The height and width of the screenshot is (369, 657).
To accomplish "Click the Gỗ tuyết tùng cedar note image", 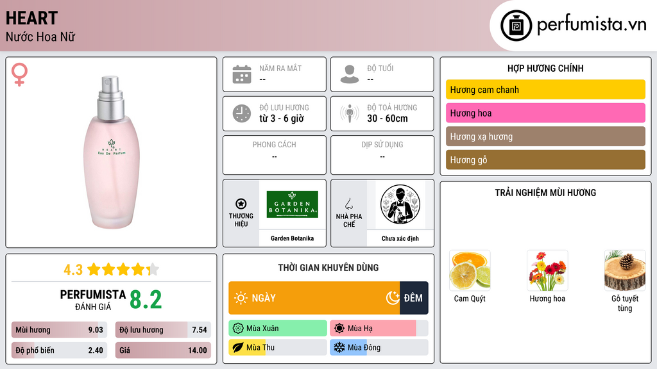I will coord(625,271).
